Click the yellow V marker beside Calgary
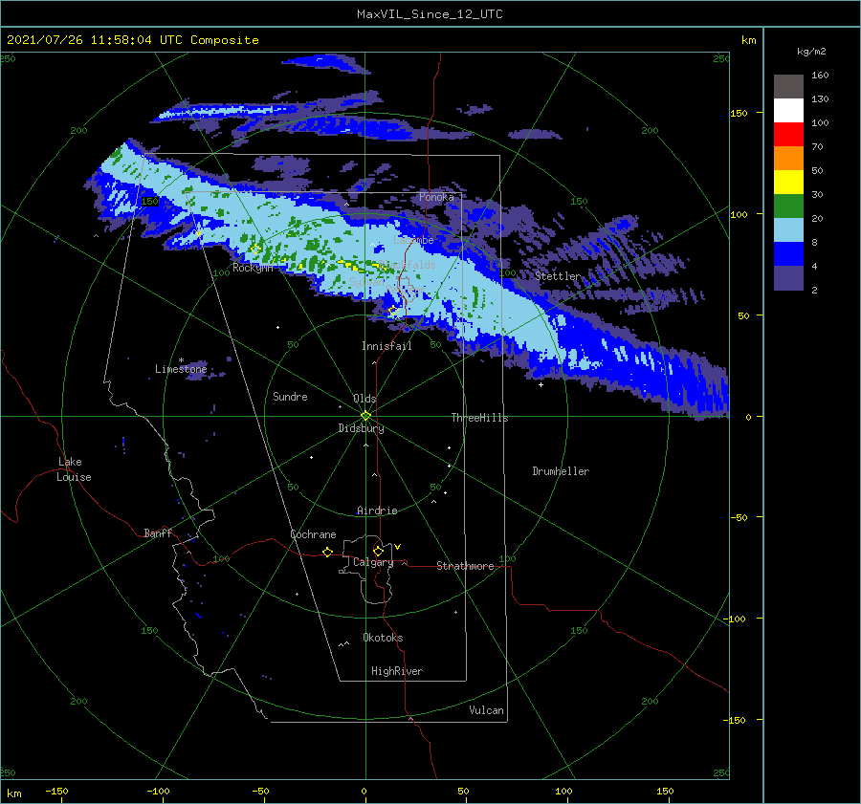The height and width of the screenshot is (804, 861). click(398, 547)
